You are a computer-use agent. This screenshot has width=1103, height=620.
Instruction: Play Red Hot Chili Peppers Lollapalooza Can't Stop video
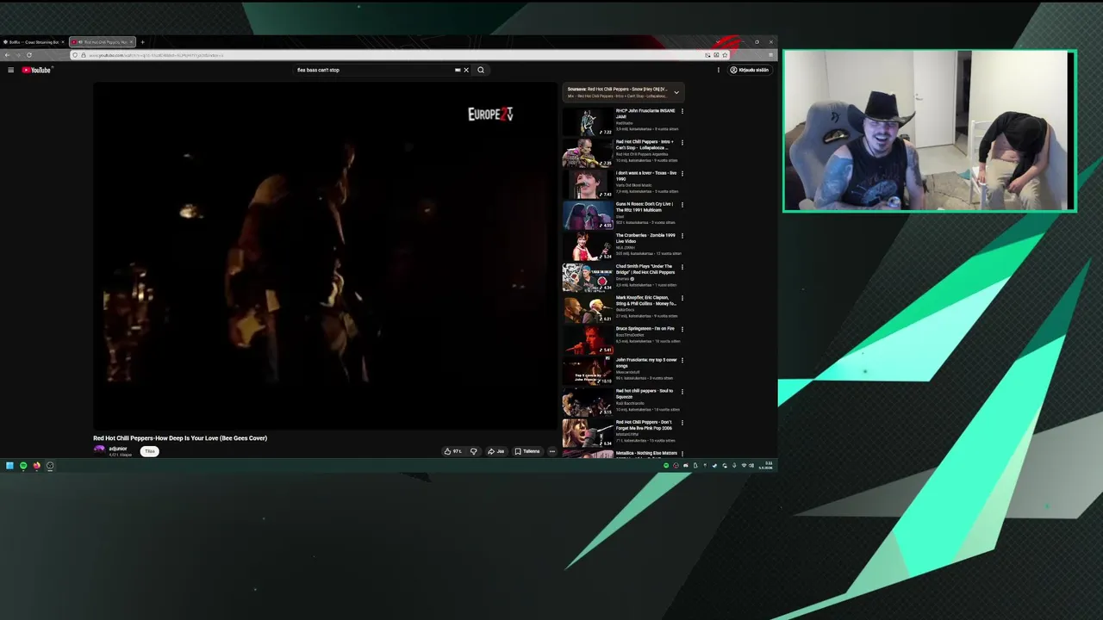[588, 152]
